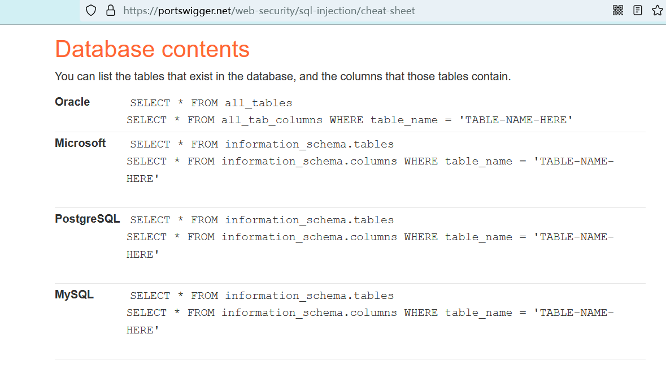Click the Microsoft row label

click(x=80, y=143)
